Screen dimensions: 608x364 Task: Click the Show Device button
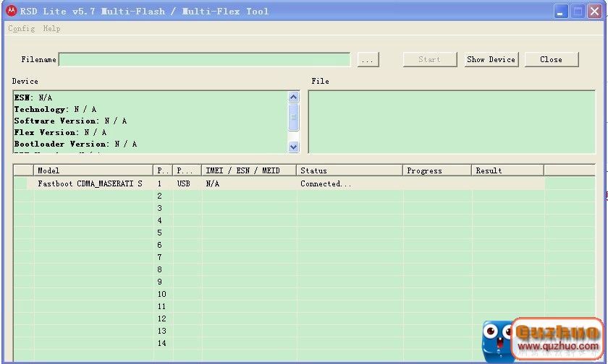(491, 59)
